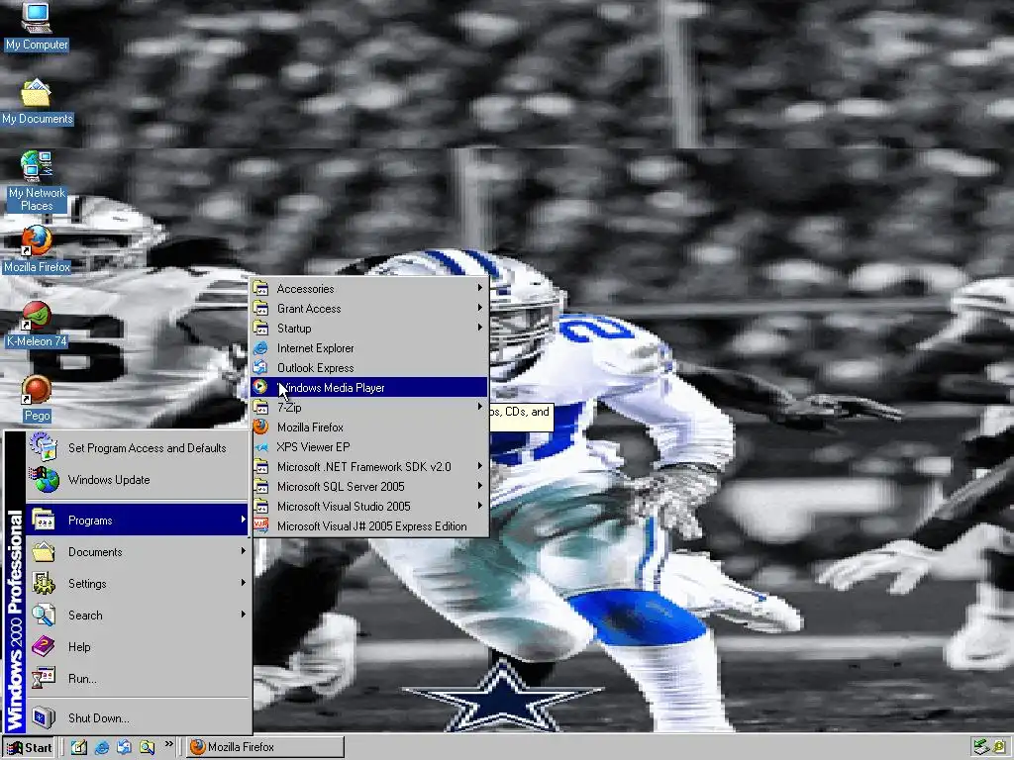Expand Documents submenu in Start menu
Viewport: 1014px width, 760px height.
coord(138,552)
